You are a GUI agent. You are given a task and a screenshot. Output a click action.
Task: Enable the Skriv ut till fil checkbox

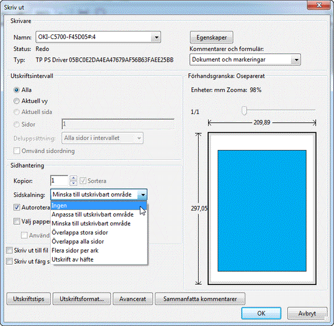[8, 250]
